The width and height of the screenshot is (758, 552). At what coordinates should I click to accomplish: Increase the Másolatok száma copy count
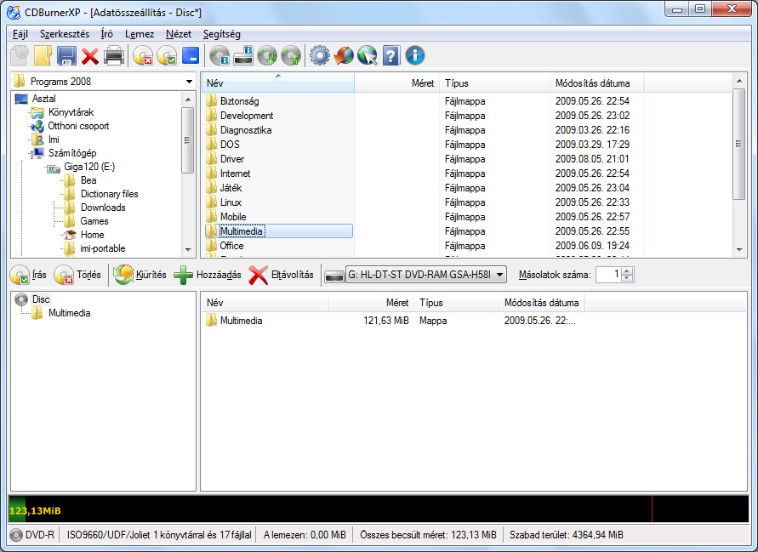(628, 271)
